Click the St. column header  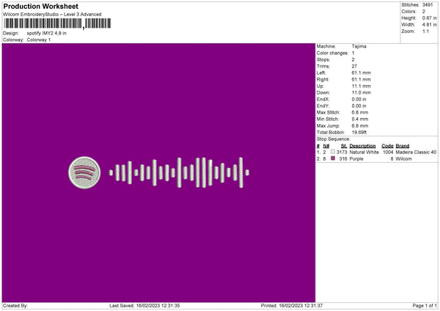click(344, 146)
